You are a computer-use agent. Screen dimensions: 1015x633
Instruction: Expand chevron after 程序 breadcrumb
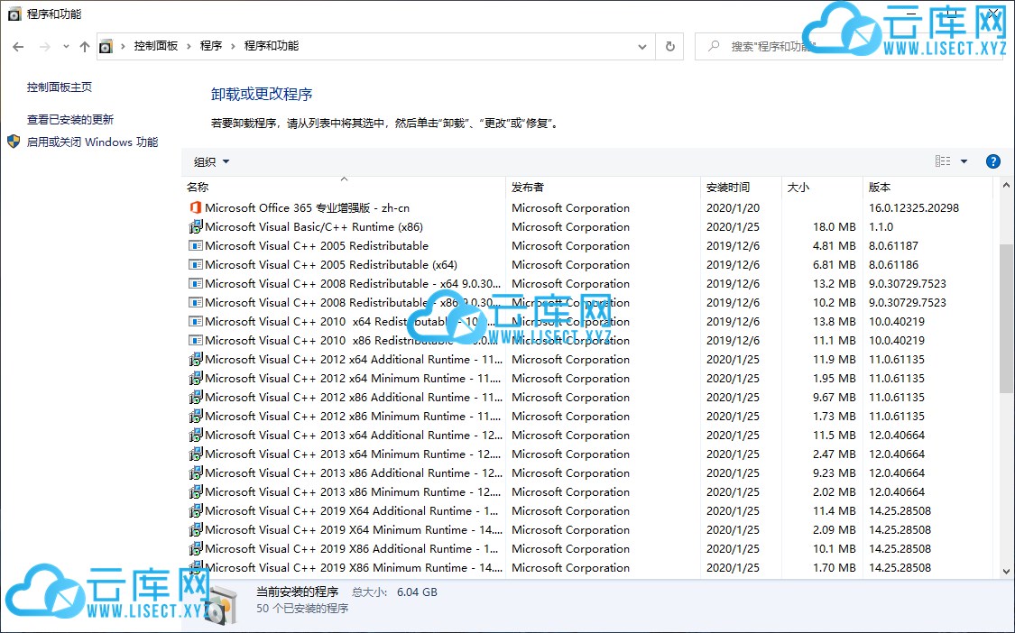233,47
